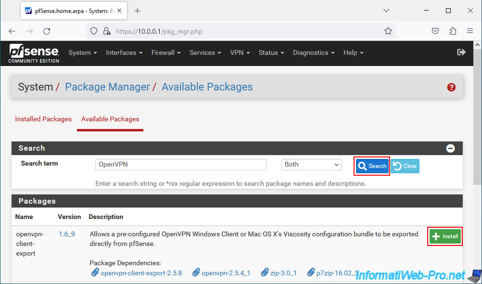
Task: Click Package Manager breadcrumb link
Action: [x=107, y=87]
